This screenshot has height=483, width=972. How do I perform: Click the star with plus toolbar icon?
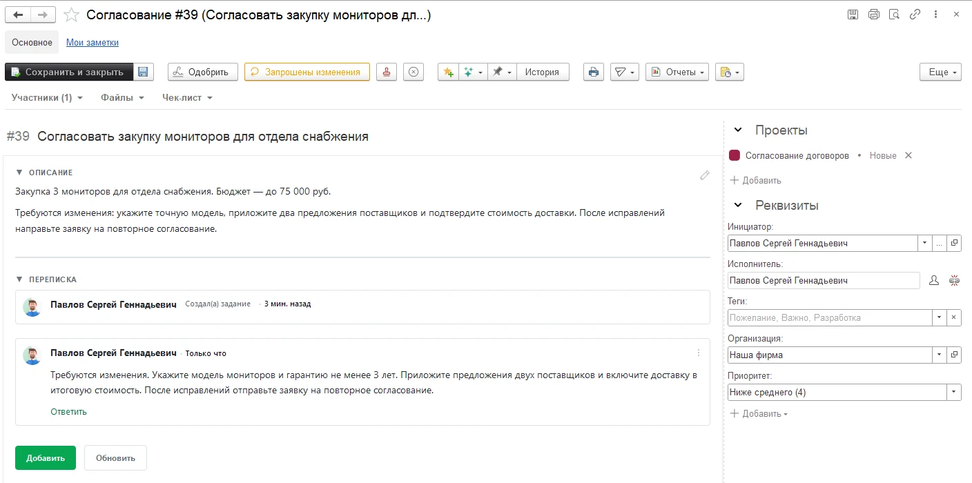coord(448,72)
